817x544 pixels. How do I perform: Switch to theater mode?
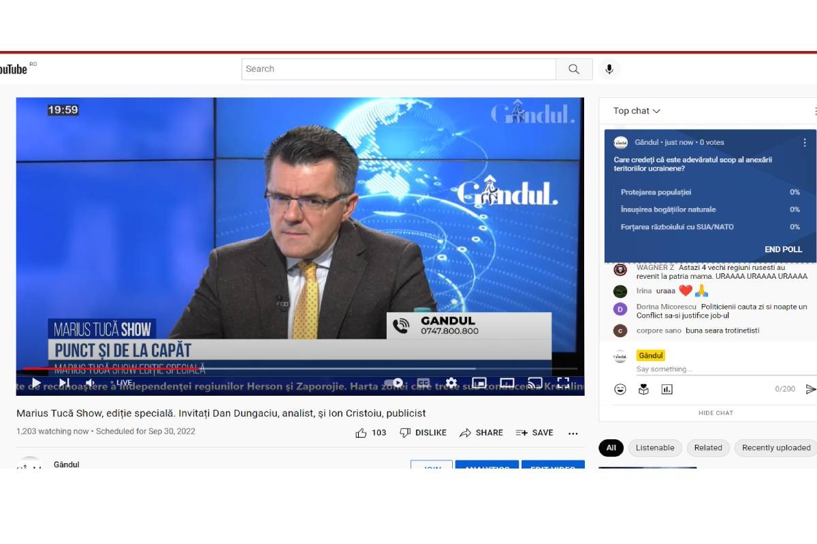tap(507, 383)
